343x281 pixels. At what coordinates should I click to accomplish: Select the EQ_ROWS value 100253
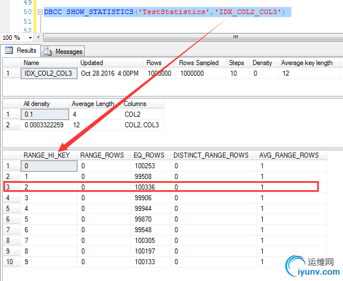point(150,166)
